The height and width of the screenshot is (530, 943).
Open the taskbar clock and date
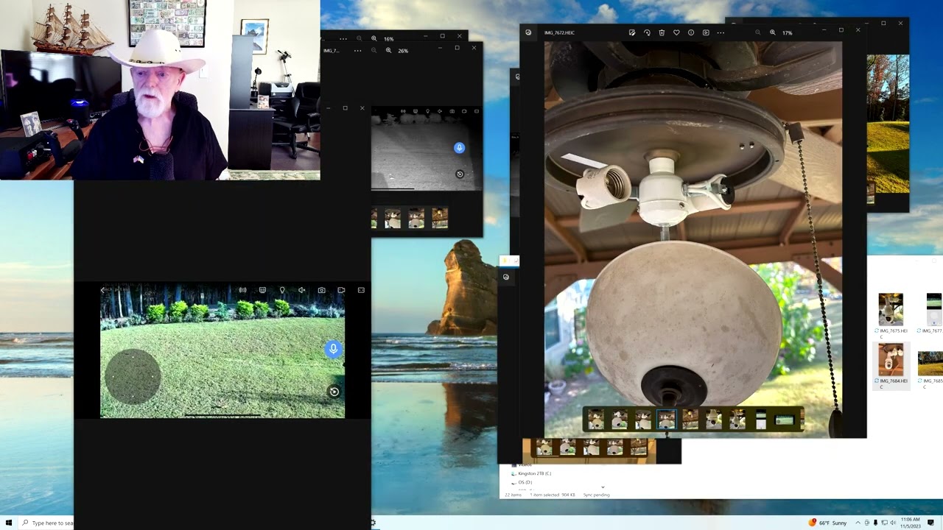[x=911, y=523]
